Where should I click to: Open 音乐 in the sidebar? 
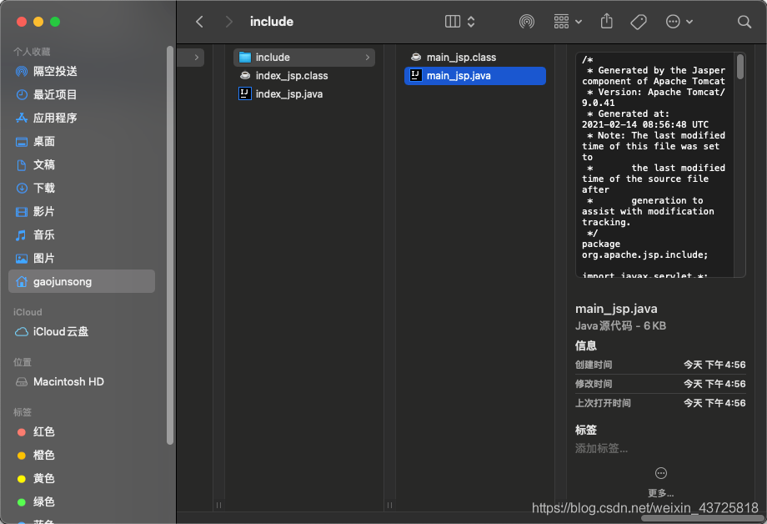click(82, 235)
